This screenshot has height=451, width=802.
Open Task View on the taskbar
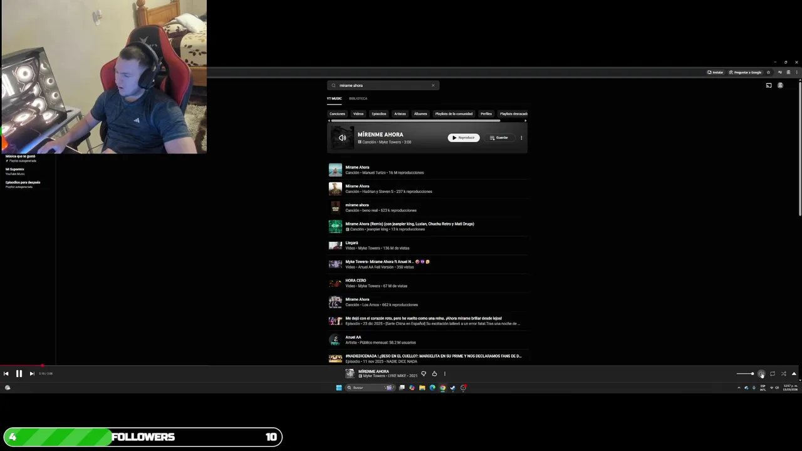pyautogui.click(x=402, y=388)
